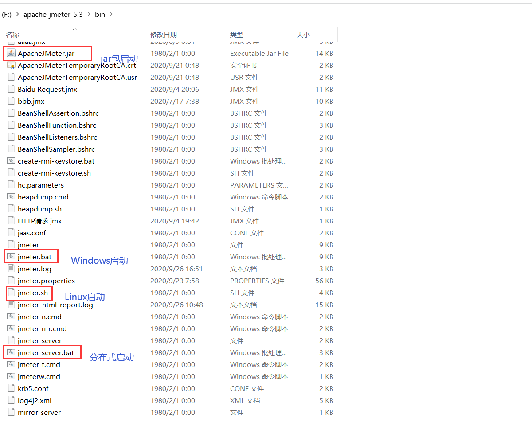This screenshot has width=532, height=426.
Task: Select the file named mirror-server
Action: pos(39,412)
